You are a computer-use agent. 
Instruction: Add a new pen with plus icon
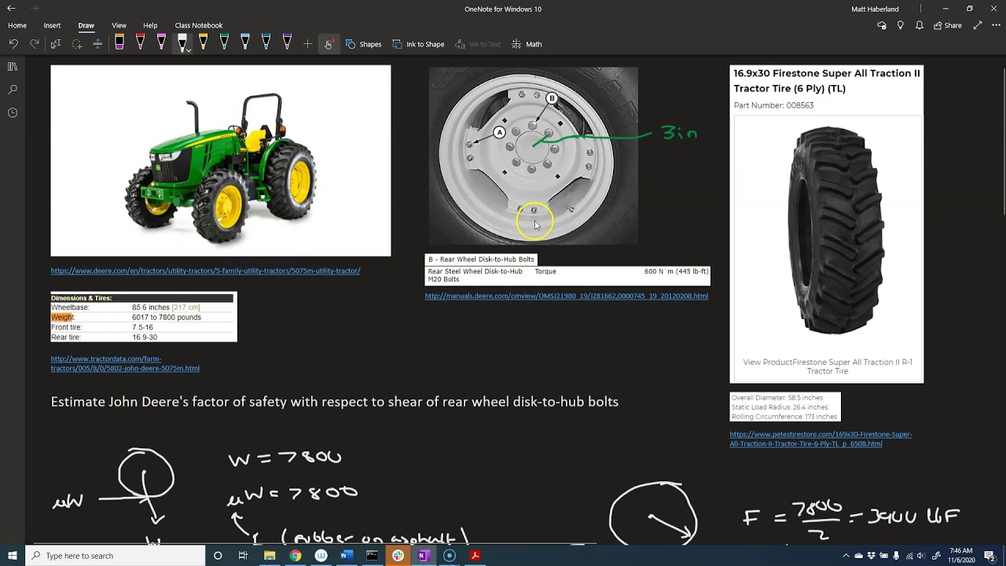click(307, 44)
